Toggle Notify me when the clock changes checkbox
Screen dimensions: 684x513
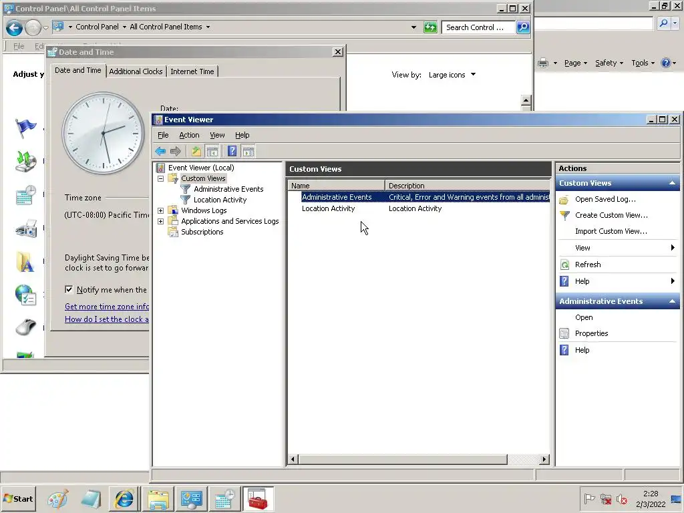(x=69, y=290)
